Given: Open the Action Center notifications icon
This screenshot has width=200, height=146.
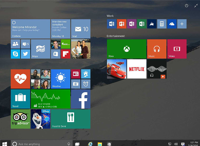Looking at the screenshot, I should 183,144.
